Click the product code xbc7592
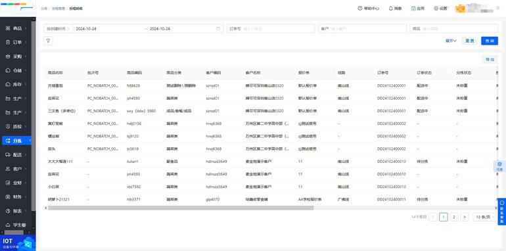 [134, 187]
